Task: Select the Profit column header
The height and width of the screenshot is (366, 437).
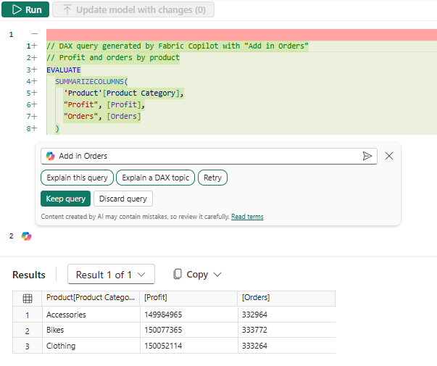Action: (157, 298)
